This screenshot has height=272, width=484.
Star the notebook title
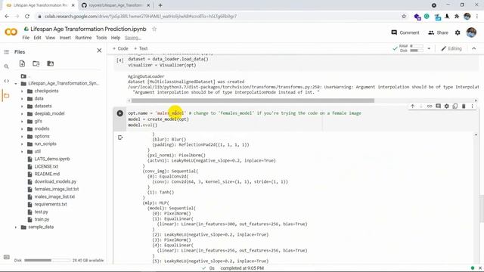click(154, 29)
